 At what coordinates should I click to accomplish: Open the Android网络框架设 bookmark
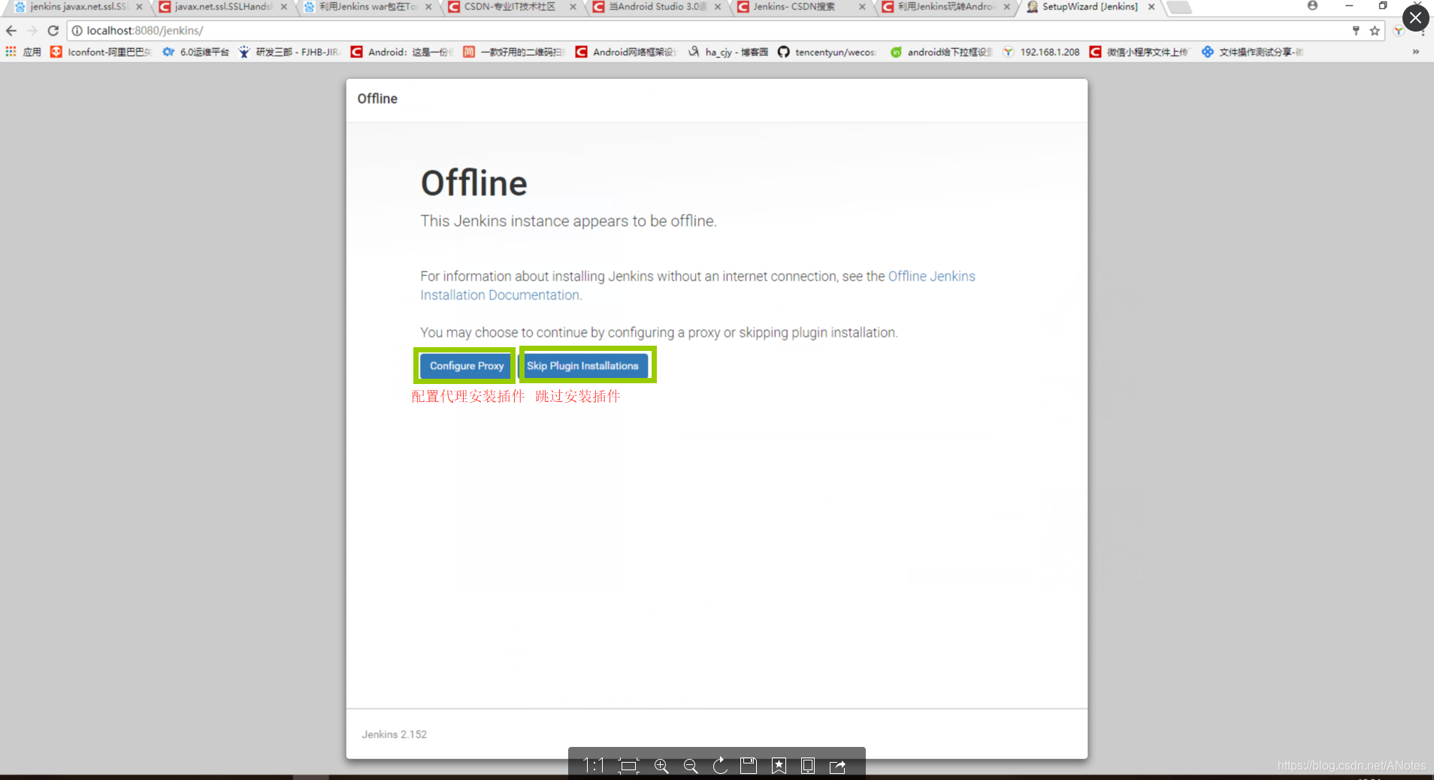tap(626, 52)
